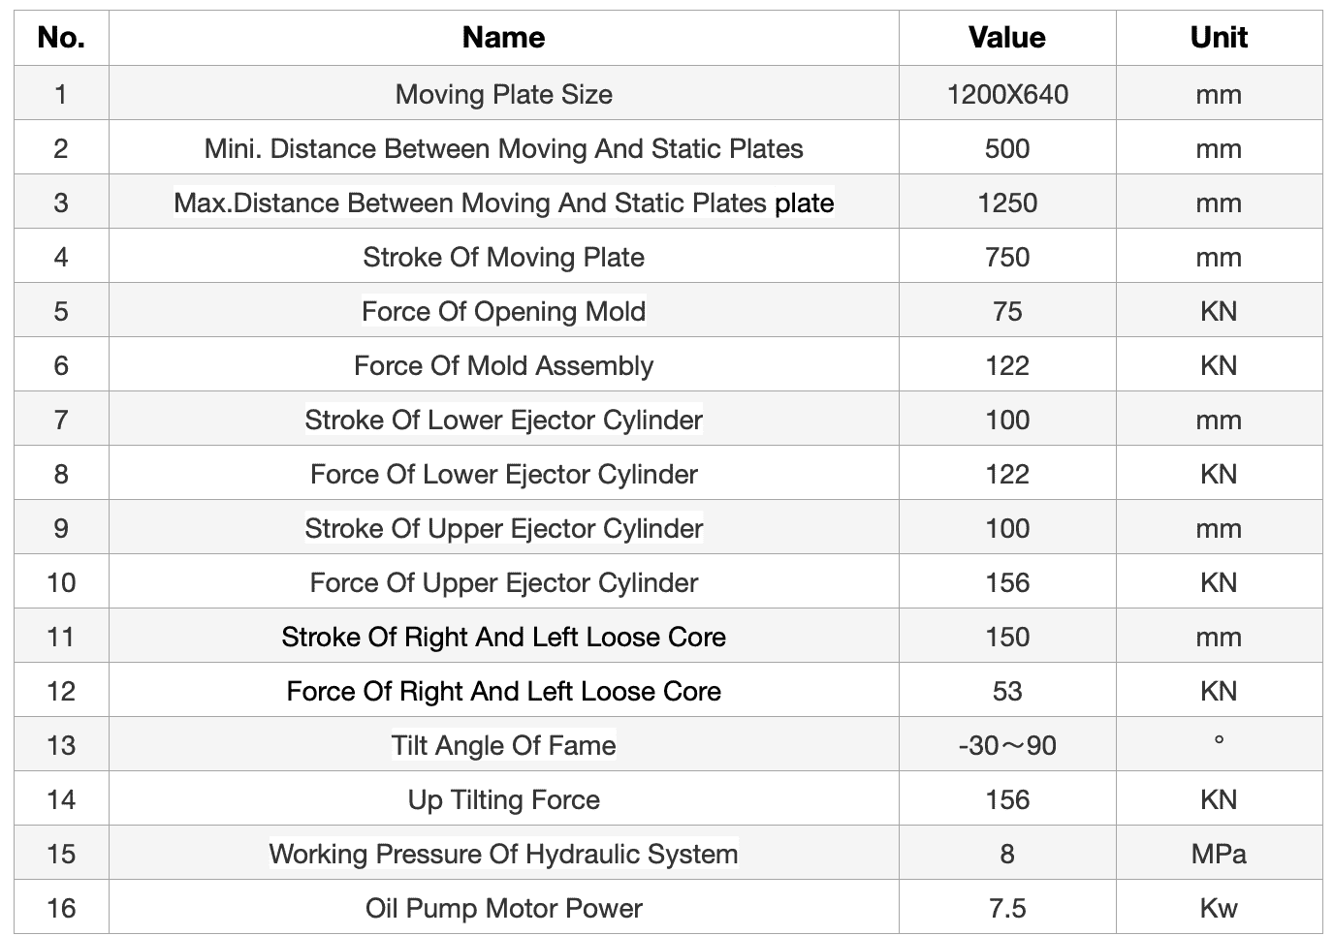This screenshot has width=1334, height=936.
Task: Click the MPa unit cell
Action: point(1219,854)
